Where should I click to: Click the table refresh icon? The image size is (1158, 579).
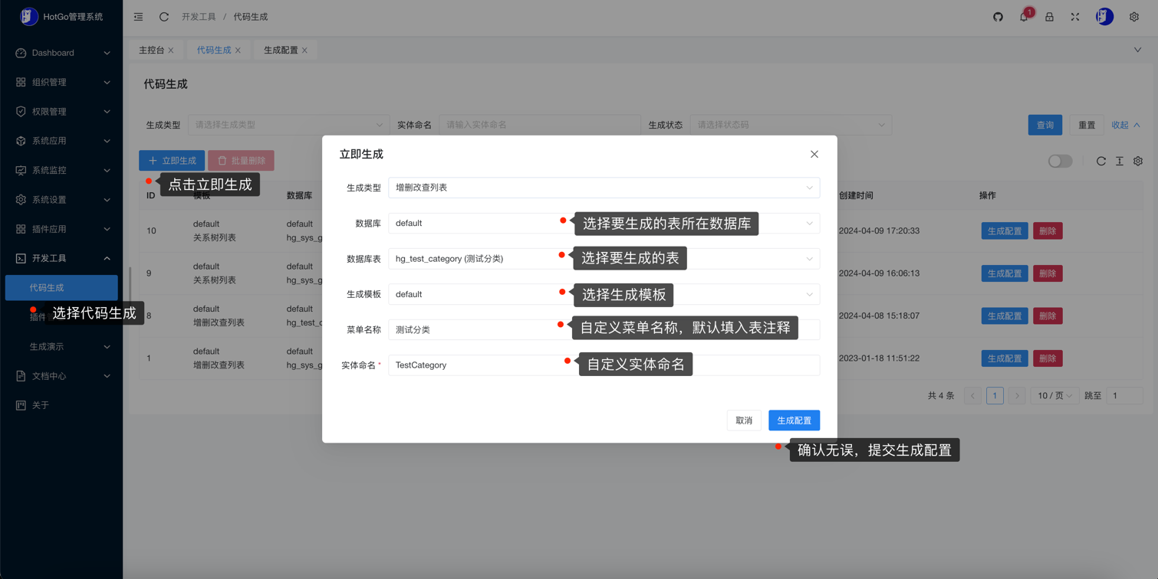[1100, 161]
